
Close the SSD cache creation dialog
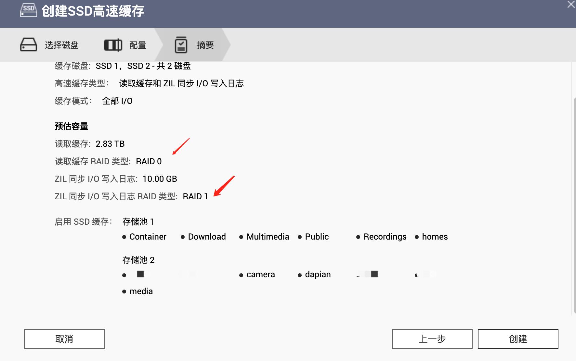[571, 5]
